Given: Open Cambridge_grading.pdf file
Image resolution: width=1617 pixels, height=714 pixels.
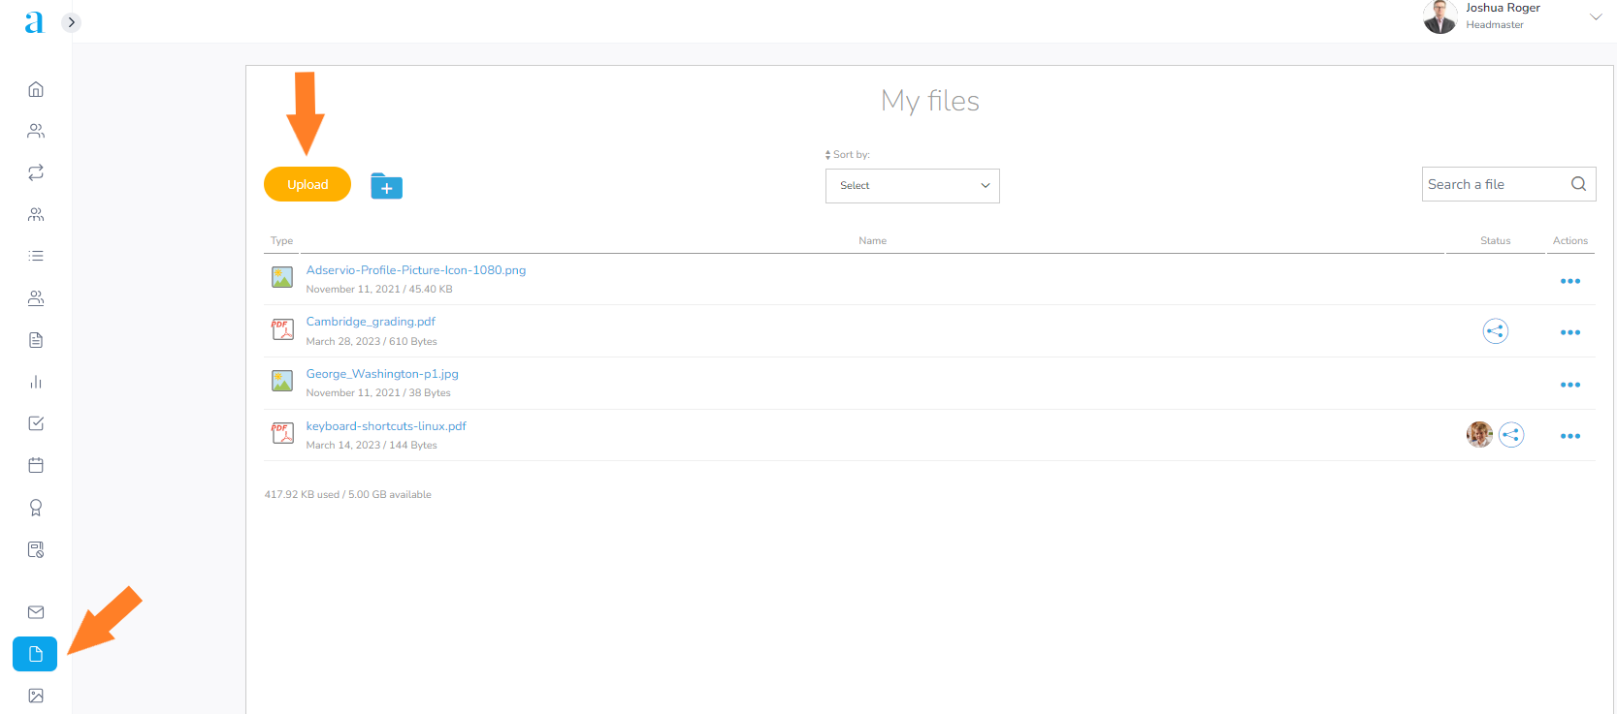Looking at the screenshot, I should point(371,322).
